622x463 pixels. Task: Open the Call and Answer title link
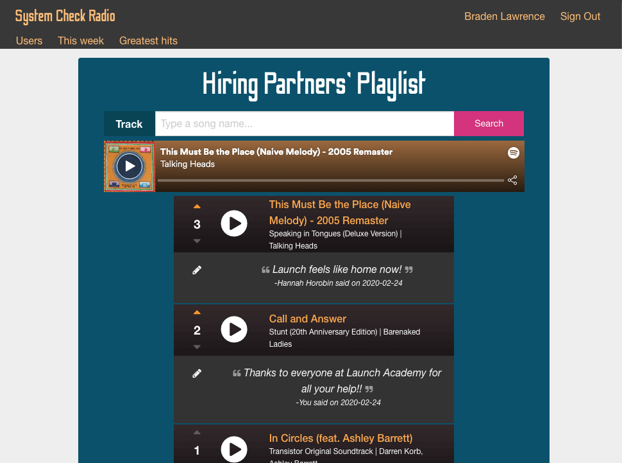point(307,319)
